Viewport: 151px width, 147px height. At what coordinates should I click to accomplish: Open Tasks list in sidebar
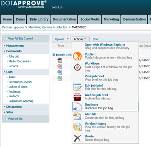(x=12, y=77)
